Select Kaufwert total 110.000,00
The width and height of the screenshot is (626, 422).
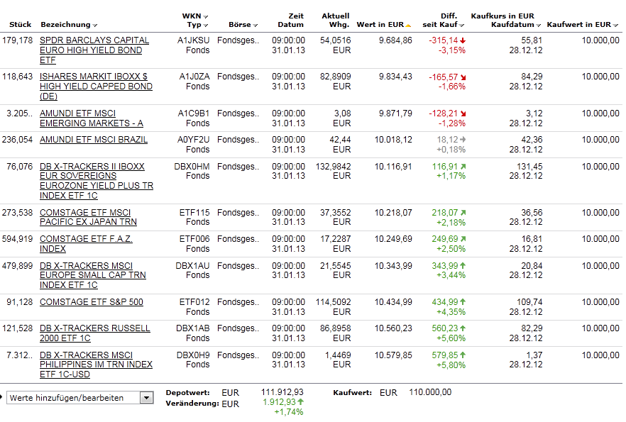(430, 392)
